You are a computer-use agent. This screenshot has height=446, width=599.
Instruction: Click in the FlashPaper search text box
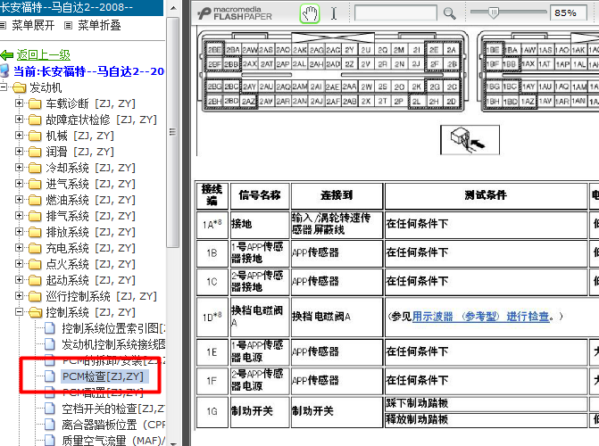tap(395, 13)
